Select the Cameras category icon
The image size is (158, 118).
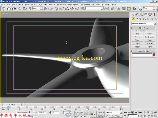coord(144,19)
